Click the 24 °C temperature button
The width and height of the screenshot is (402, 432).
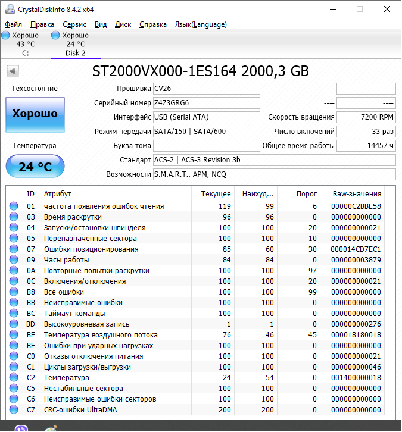coord(35,166)
